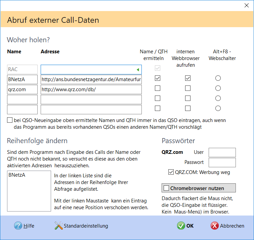
Task: Click the Adresse column header
Action: click(50, 51)
